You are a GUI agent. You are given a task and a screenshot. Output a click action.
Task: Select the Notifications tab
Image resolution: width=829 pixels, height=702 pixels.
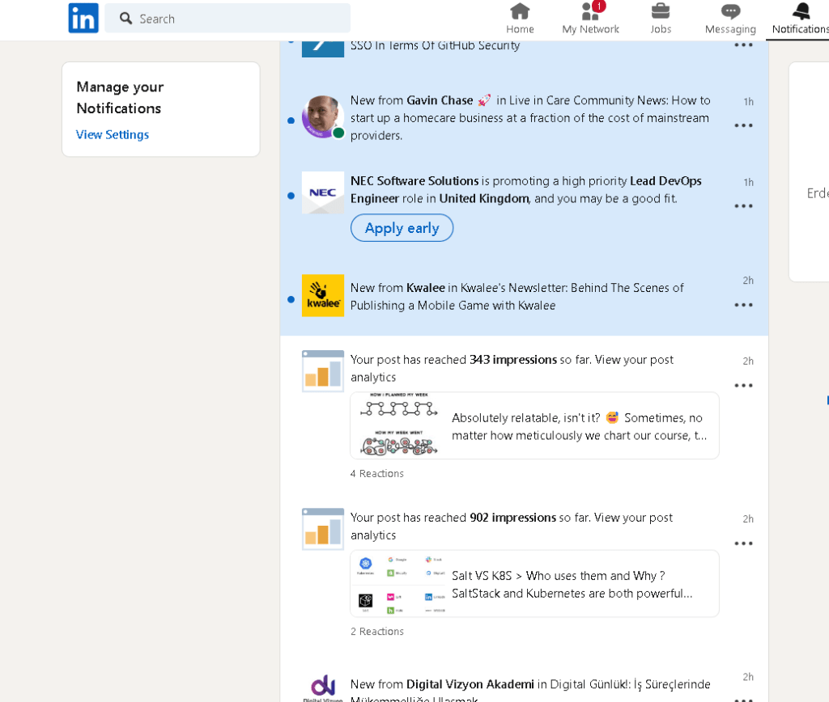(x=799, y=19)
